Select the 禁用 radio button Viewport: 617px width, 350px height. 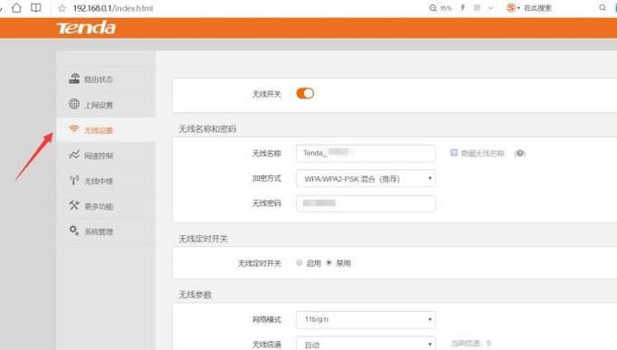pyautogui.click(x=329, y=262)
